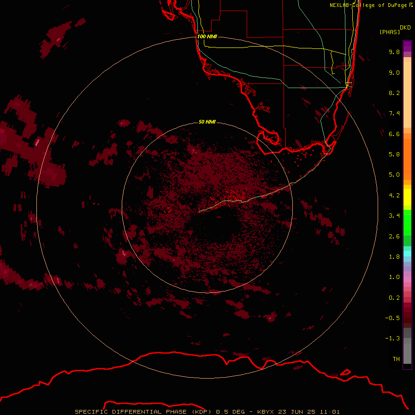The height and width of the screenshot is (415, 415).
Task: Click the [PHAS] legend label
Action: coord(390,32)
